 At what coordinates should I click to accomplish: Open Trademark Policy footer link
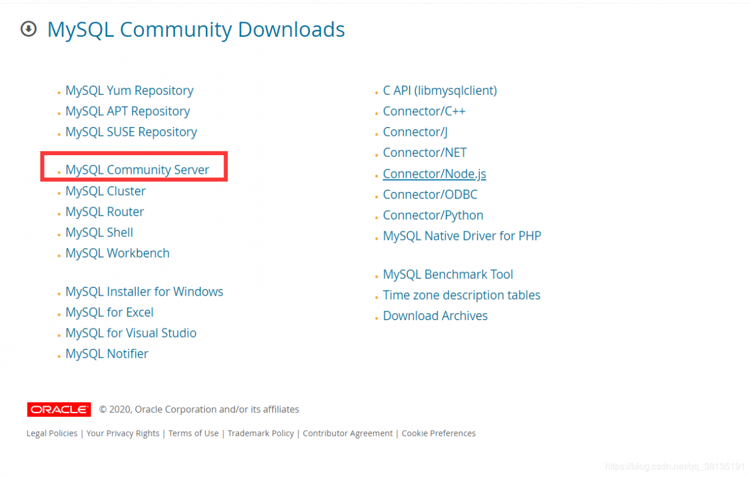coord(261,433)
